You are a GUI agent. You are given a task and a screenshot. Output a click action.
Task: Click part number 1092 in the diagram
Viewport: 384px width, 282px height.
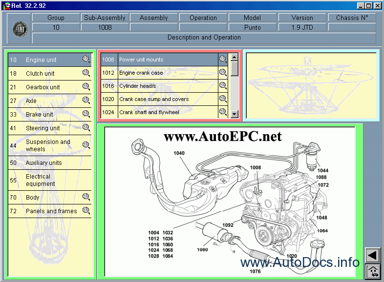(x=228, y=225)
